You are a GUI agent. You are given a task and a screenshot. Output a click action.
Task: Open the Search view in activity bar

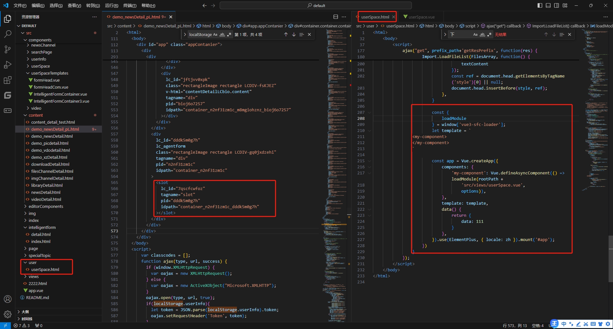pos(8,34)
